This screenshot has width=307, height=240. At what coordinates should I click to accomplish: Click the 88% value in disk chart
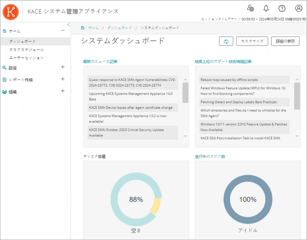(x=136, y=200)
